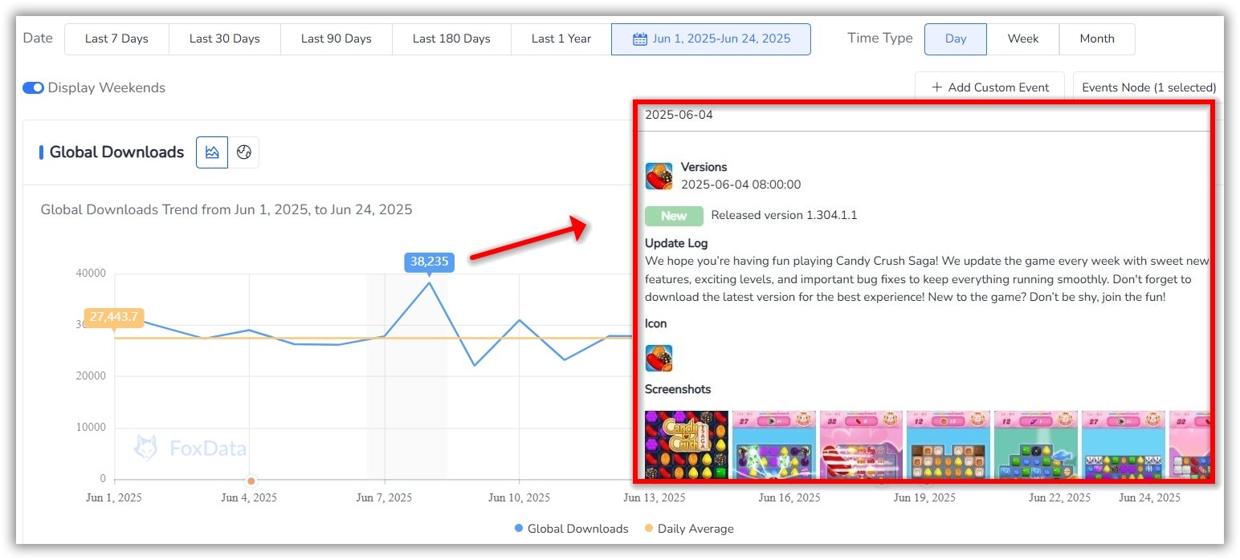Click the Candy Crush app icon beside Versions
The height and width of the screenshot is (560, 1240).
tap(659, 176)
